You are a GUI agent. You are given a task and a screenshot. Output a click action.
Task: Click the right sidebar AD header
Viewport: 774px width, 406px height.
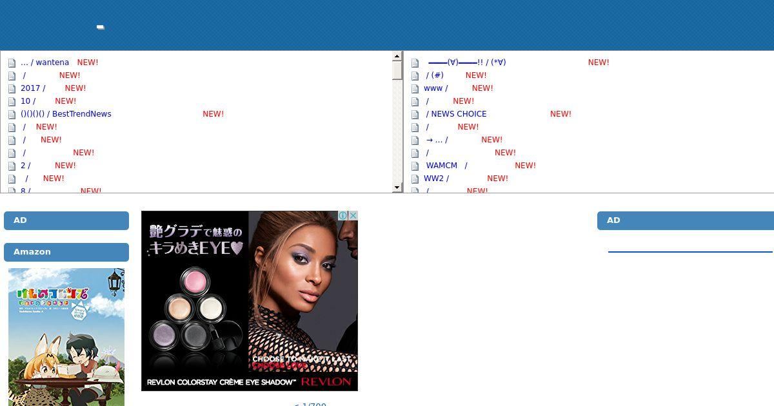click(x=686, y=220)
